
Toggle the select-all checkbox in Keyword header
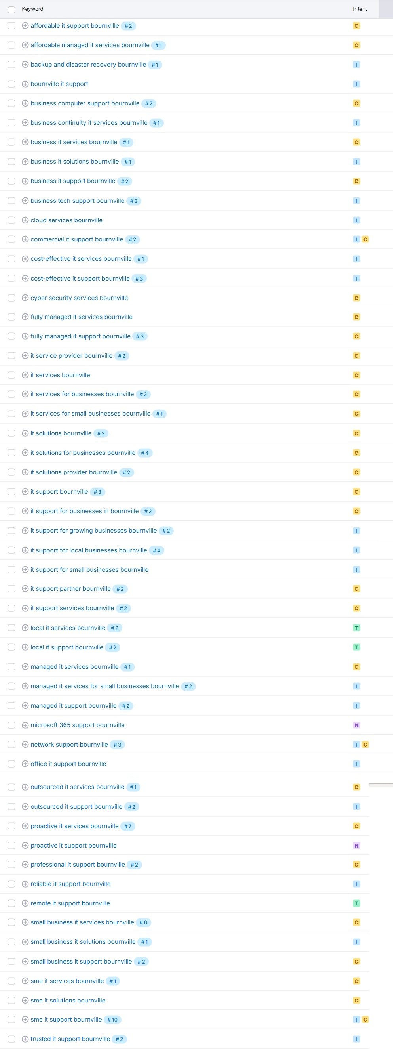click(11, 9)
